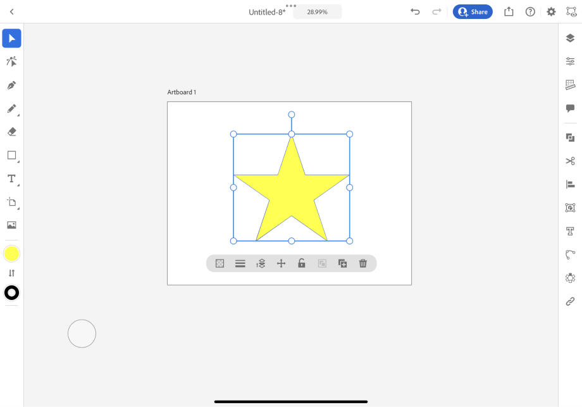Viewport: 582px width, 407px height.
Task: Open the Properties panel sliders icon
Action: coord(570,61)
